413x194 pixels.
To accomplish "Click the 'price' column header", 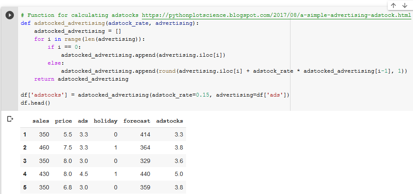I will (64, 121).
